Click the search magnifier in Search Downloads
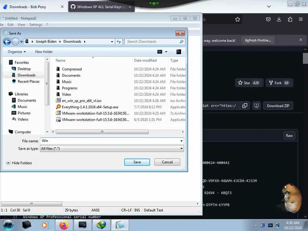 pyautogui.click(x=181, y=42)
